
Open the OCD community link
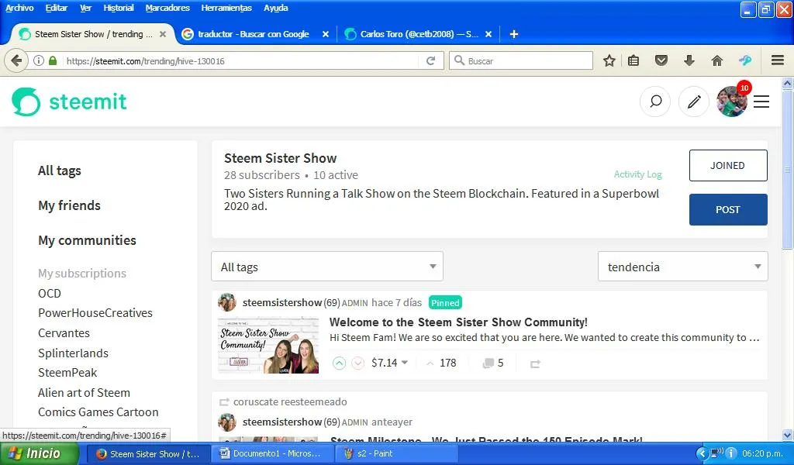click(49, 294)
